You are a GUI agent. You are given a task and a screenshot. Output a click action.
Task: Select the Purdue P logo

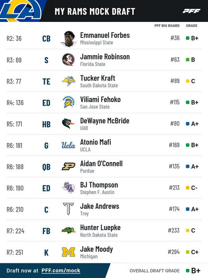[69, 166]
